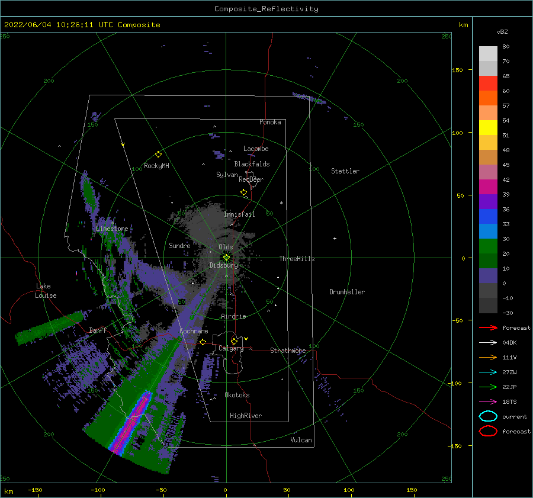
Task: Click the green 22JP arrow legend icon
Action: click(x=488, y=387)
